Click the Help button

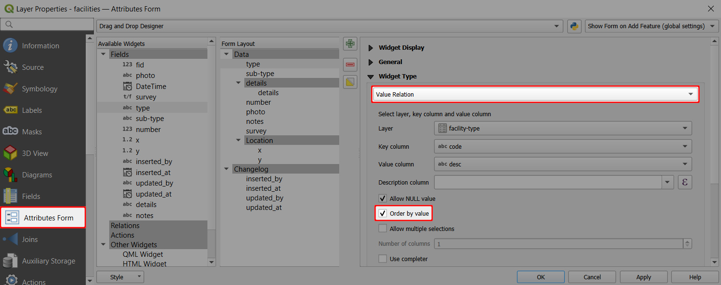[x=695, y=277]
